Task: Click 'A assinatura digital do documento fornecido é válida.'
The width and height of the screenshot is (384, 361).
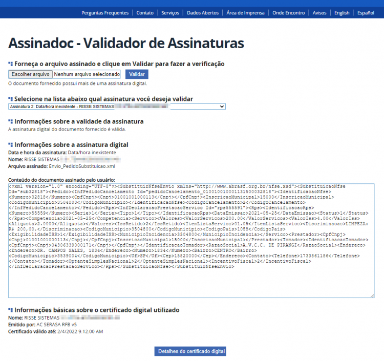Action: (67, 130)
